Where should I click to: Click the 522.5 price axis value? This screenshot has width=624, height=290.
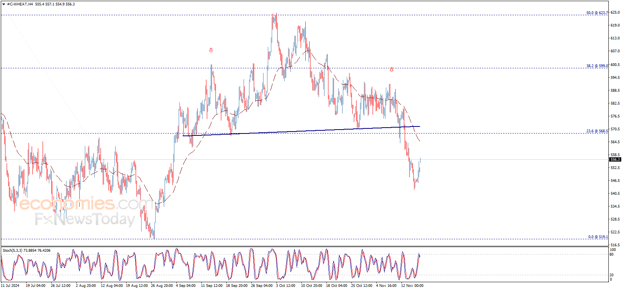[x=615, y=232]
